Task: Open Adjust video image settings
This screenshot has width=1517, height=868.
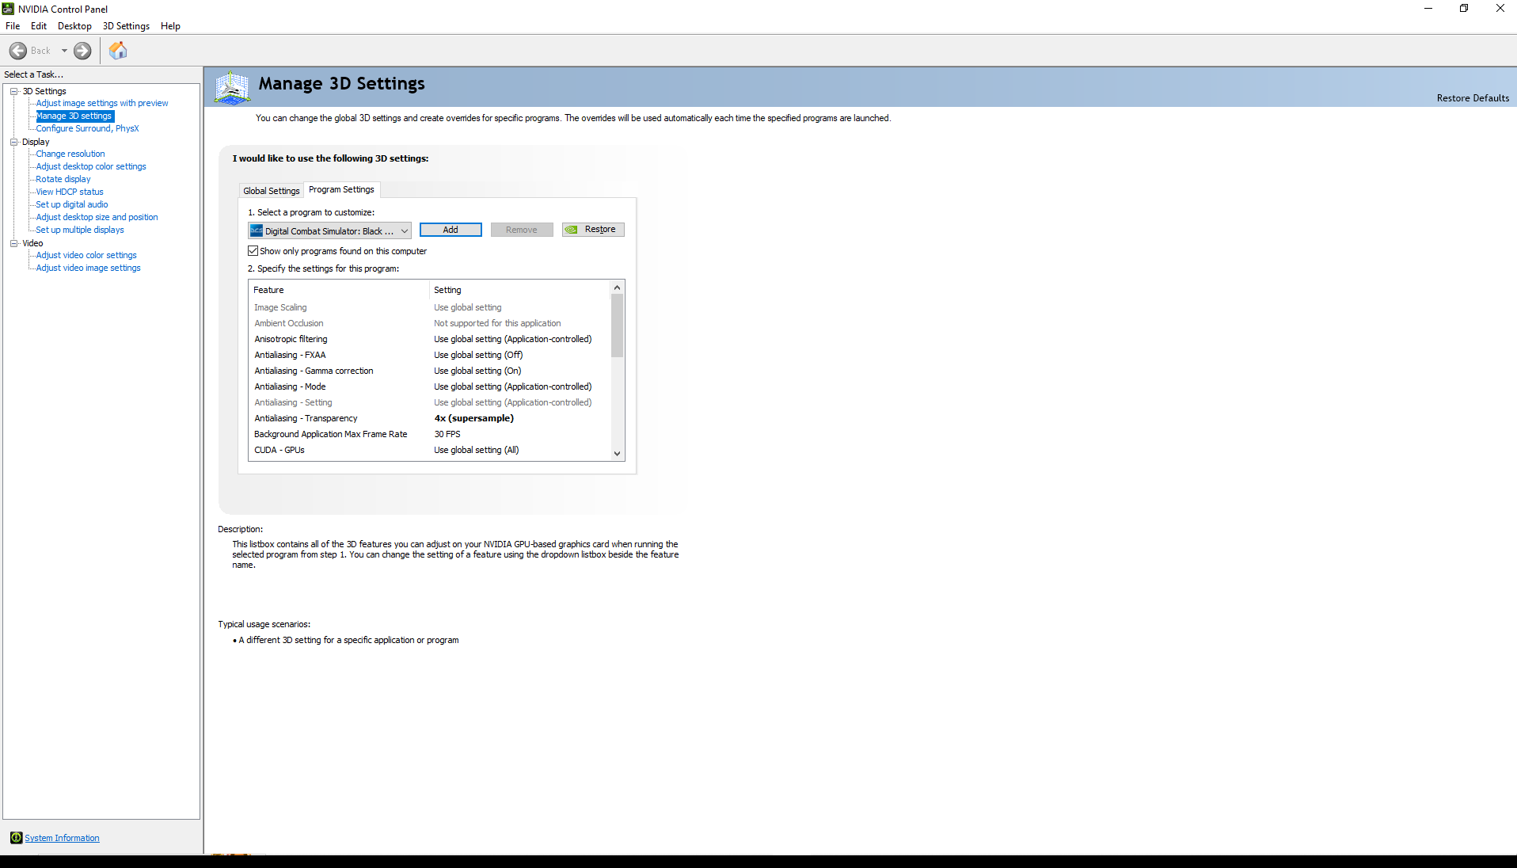Action: [x=88, y=268]
